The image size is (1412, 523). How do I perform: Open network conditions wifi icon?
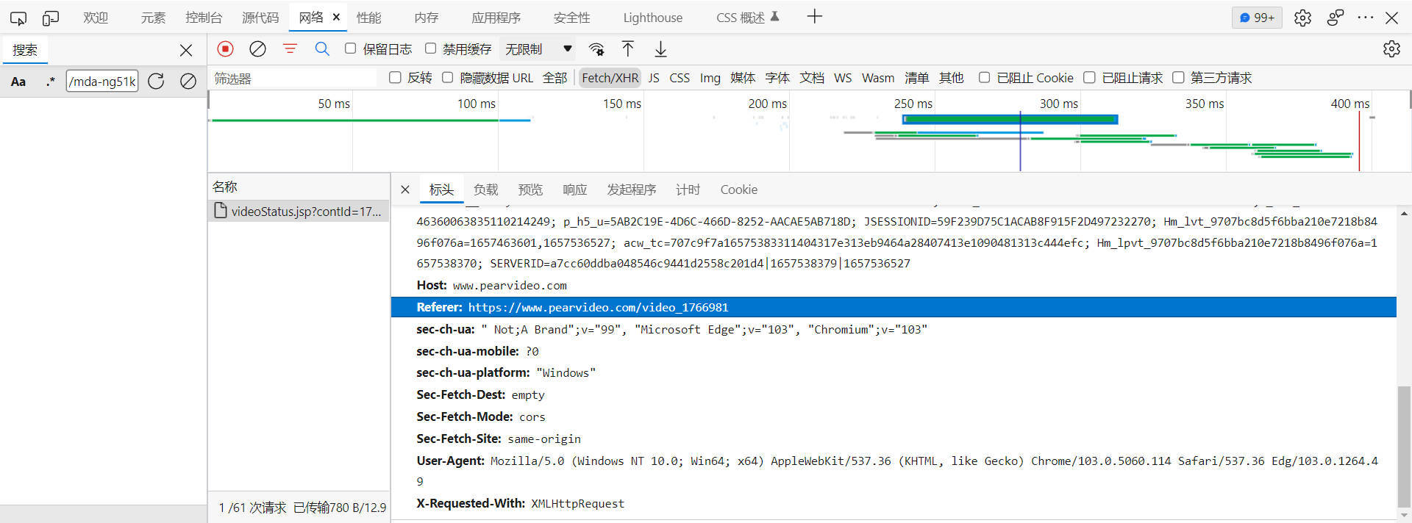tap(596, 49)
